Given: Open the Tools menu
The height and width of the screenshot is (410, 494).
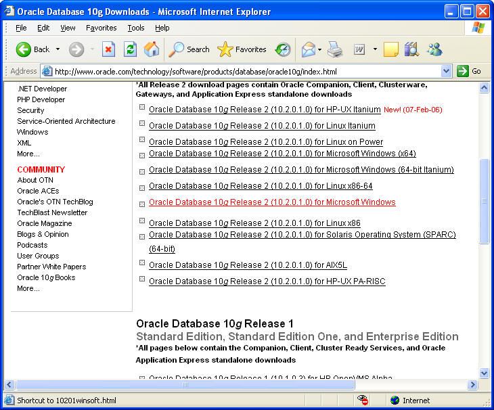Looking at the screenshot, I should tap(136, 28).
